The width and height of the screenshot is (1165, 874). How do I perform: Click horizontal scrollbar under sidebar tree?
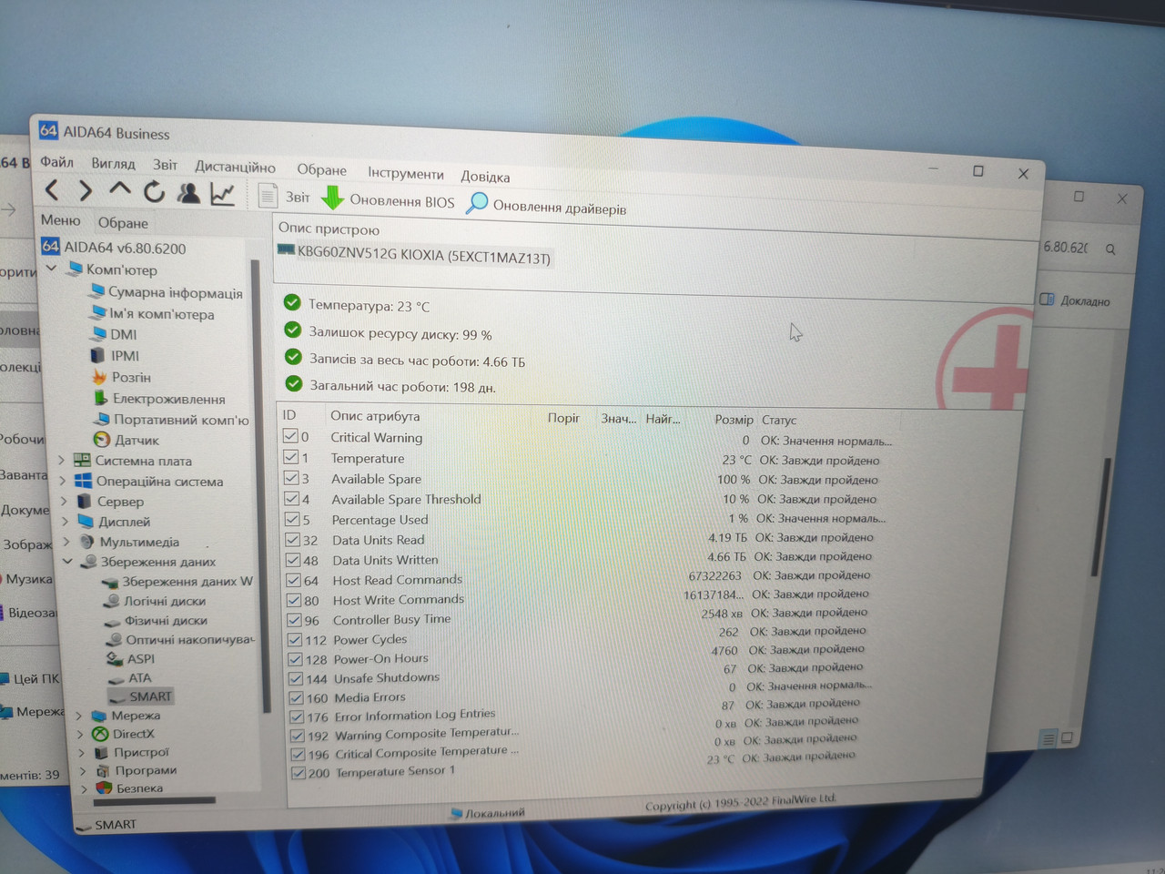[155, 801]
